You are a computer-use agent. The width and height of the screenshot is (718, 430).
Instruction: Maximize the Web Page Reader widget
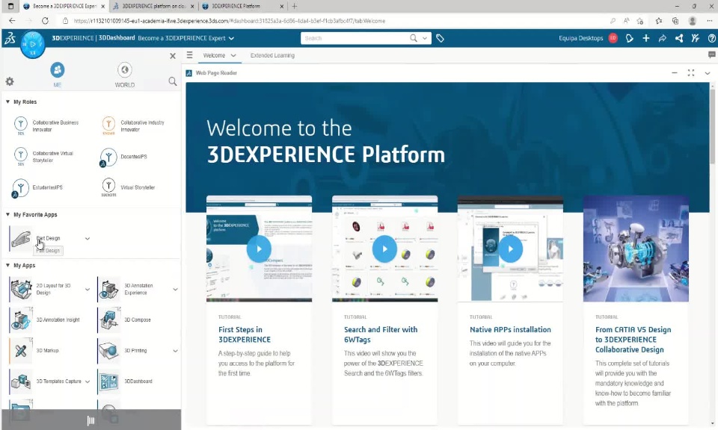coord(691,73)
